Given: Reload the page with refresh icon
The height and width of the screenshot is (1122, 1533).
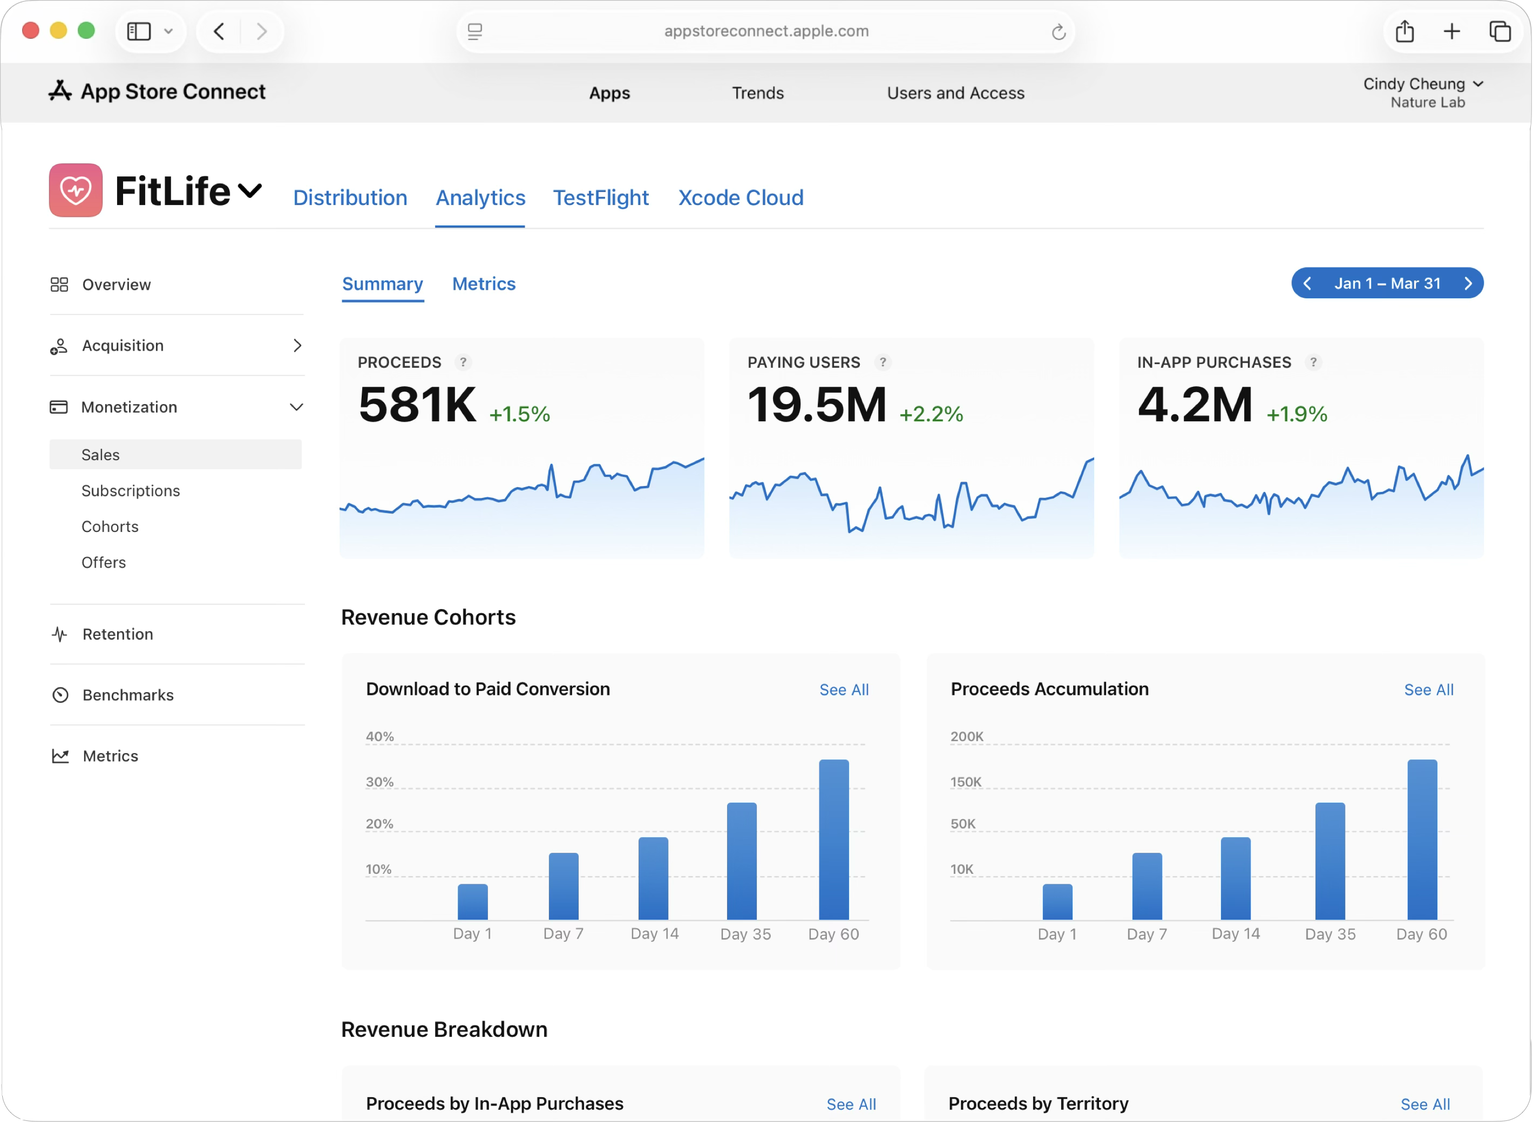Looking at the screenshot, I should point(1058,31).
